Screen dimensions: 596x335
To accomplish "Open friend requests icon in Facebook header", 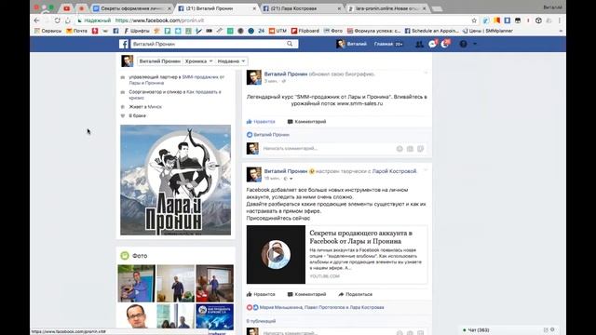I will click(x=419, y=44).
